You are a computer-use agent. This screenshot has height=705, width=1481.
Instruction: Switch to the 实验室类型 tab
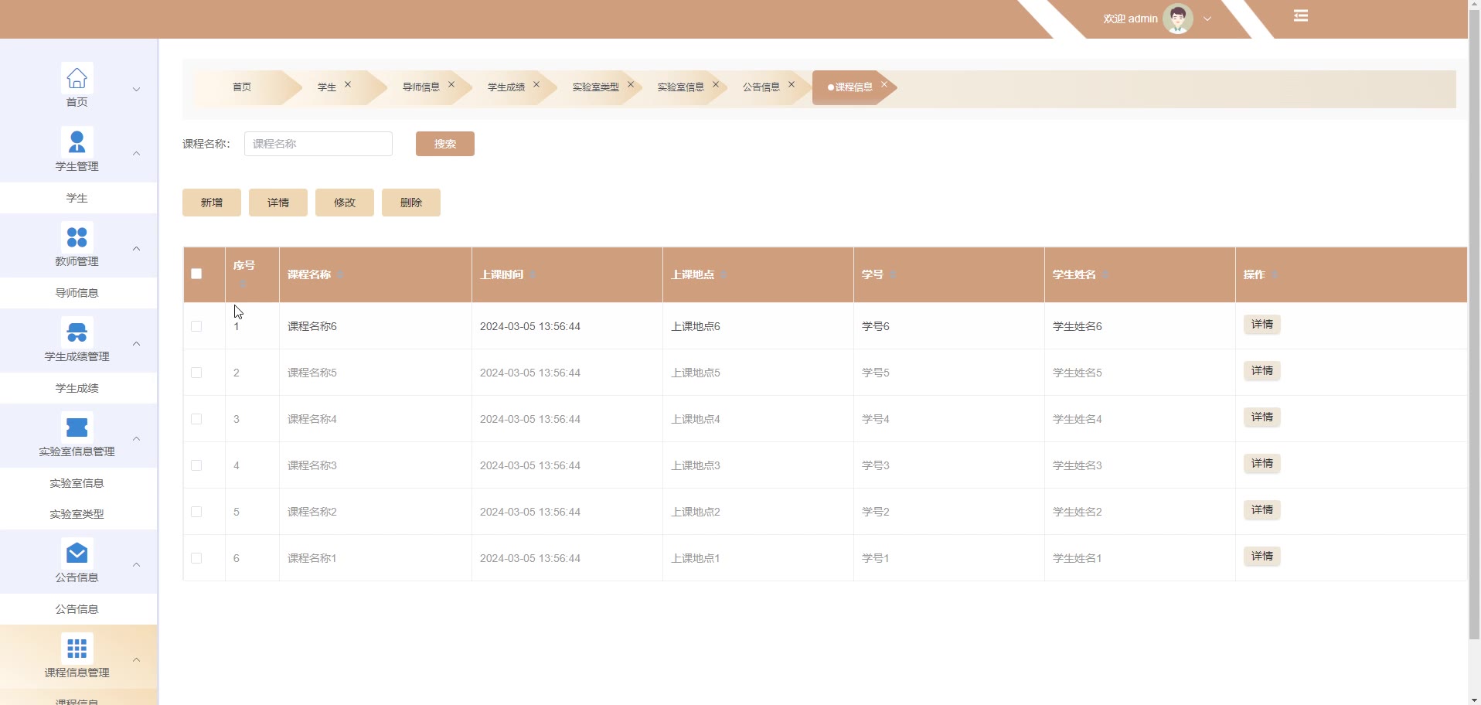pyautogui.click(x=596, y=87)
